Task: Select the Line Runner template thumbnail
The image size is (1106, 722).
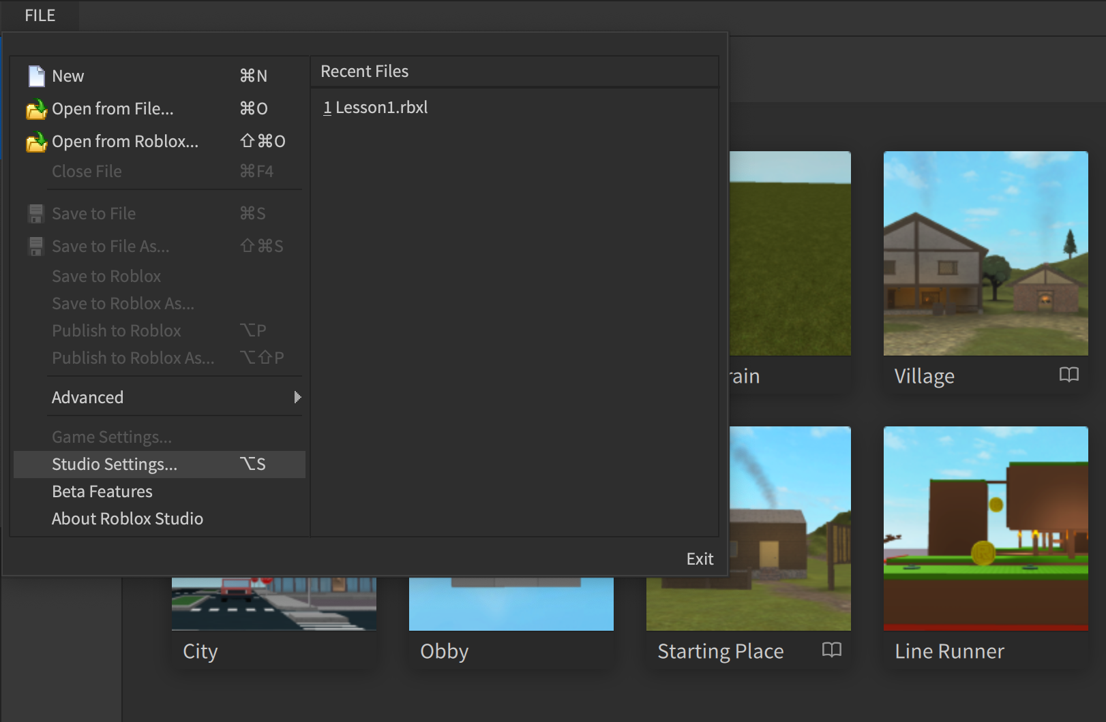Action: [986, 529]
